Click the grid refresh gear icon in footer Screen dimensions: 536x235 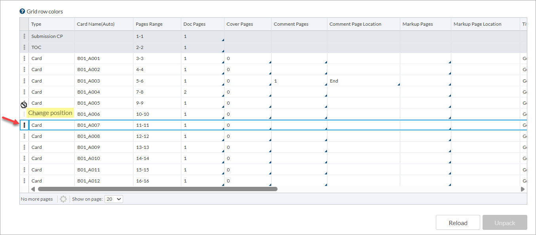pyautogui.click(x=63, y=199)
